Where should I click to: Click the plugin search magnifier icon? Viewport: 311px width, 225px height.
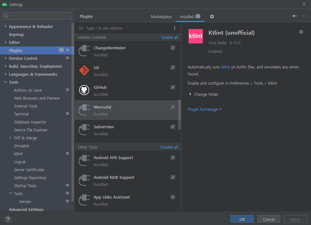(80, 28)
